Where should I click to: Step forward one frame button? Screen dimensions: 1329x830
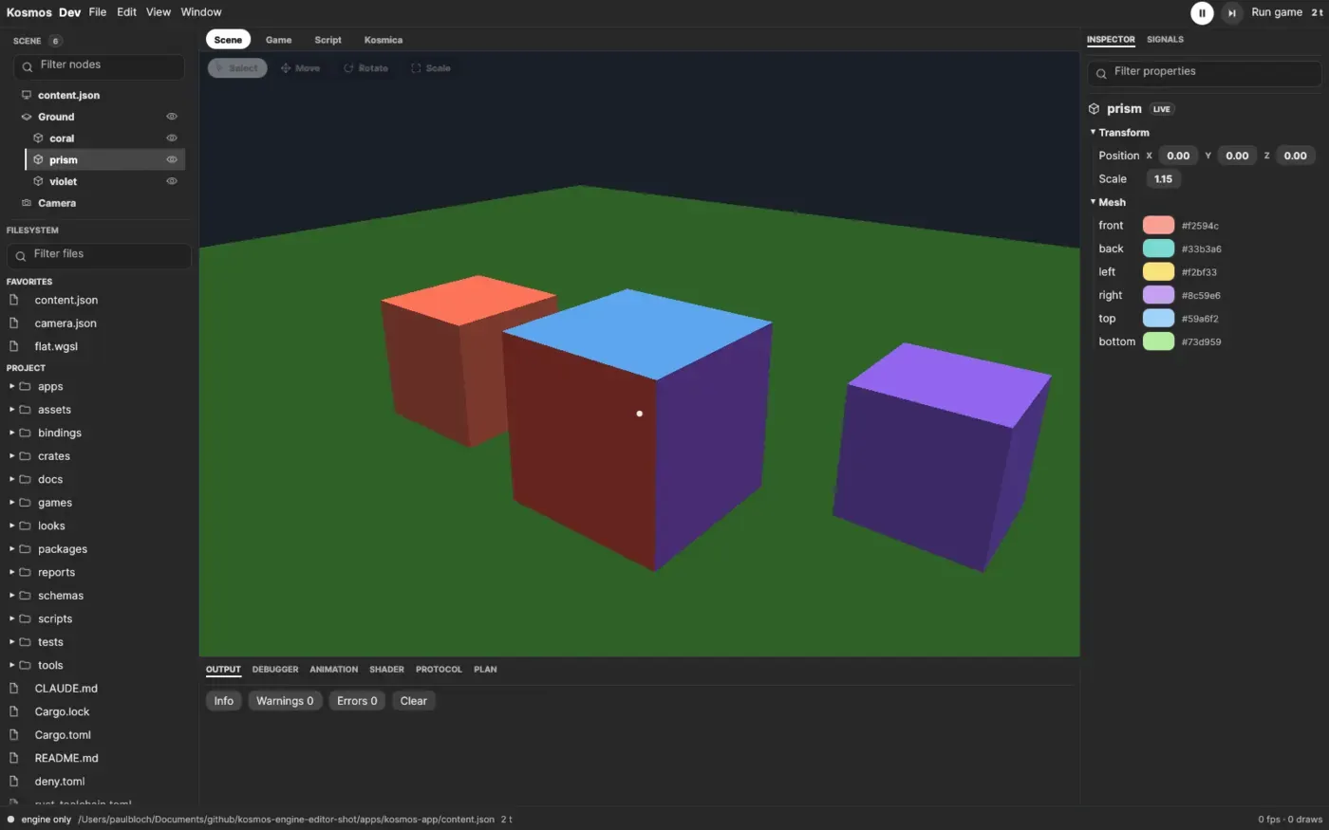coord(1231,12)
